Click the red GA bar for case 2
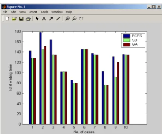The image size is (162, 134). tap(45, 85)
